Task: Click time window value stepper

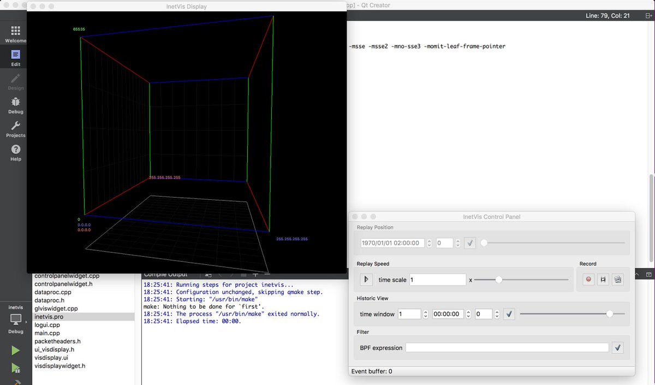Action: [x=425, y=314]
